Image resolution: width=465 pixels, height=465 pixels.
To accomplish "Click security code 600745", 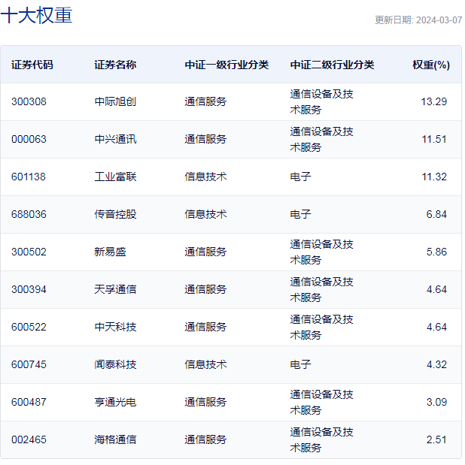I will point(29,364).
